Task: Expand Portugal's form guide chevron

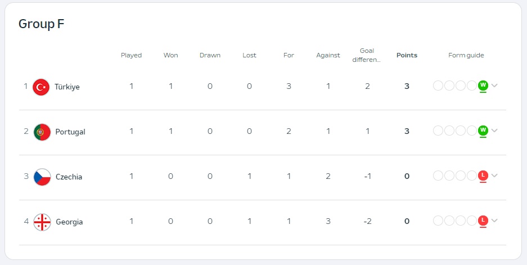Action: [494, 131]
